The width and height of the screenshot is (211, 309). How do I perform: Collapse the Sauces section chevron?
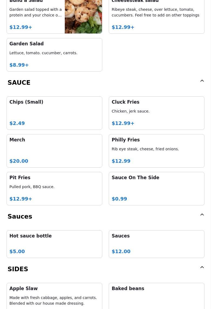(x=202, y=215)
